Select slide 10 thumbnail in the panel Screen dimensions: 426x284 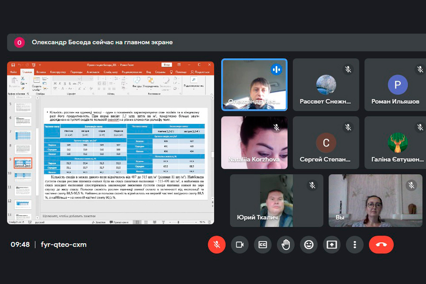(23, 177)
